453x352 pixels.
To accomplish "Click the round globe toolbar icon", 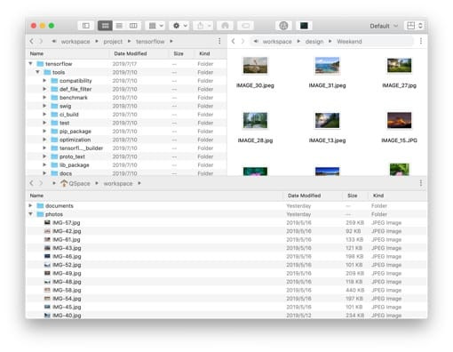I will click(283, 26).
